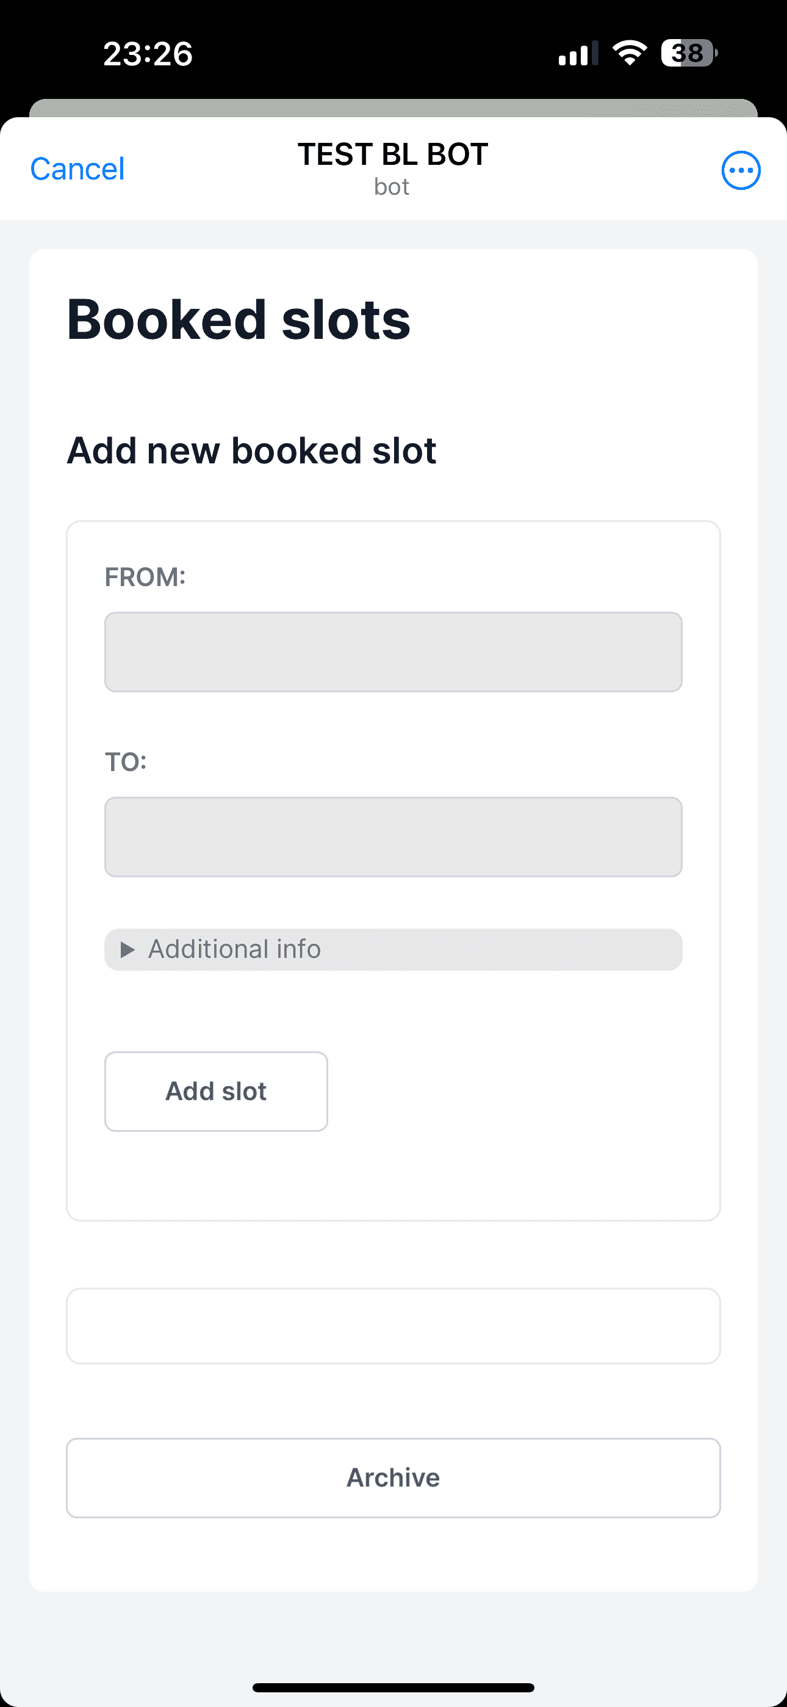Tap the home indicator bar
The width and height of the screenshot is (787, 1707).
pos(393,1687)
